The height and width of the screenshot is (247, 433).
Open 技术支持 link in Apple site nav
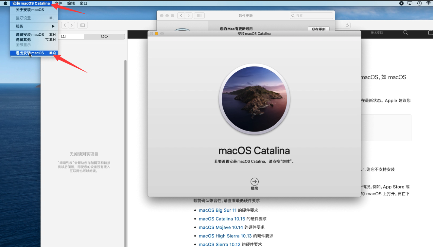click(377, 33)
